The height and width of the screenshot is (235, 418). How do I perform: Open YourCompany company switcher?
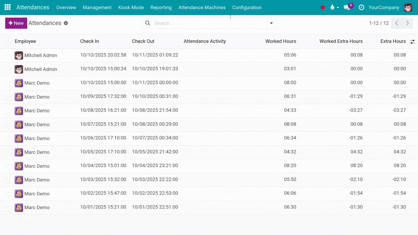coord(384,7)
